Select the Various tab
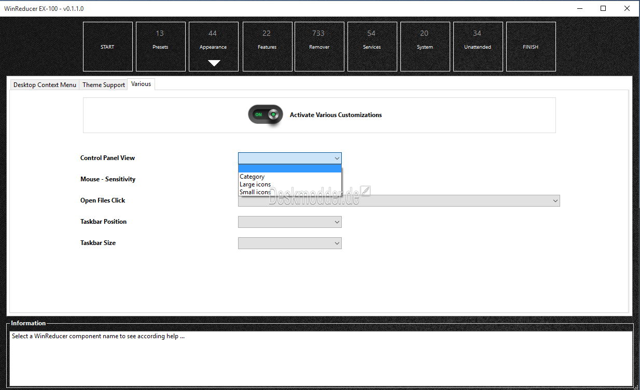Viewport: 640px width, 390px height. (x=141, y=84)
